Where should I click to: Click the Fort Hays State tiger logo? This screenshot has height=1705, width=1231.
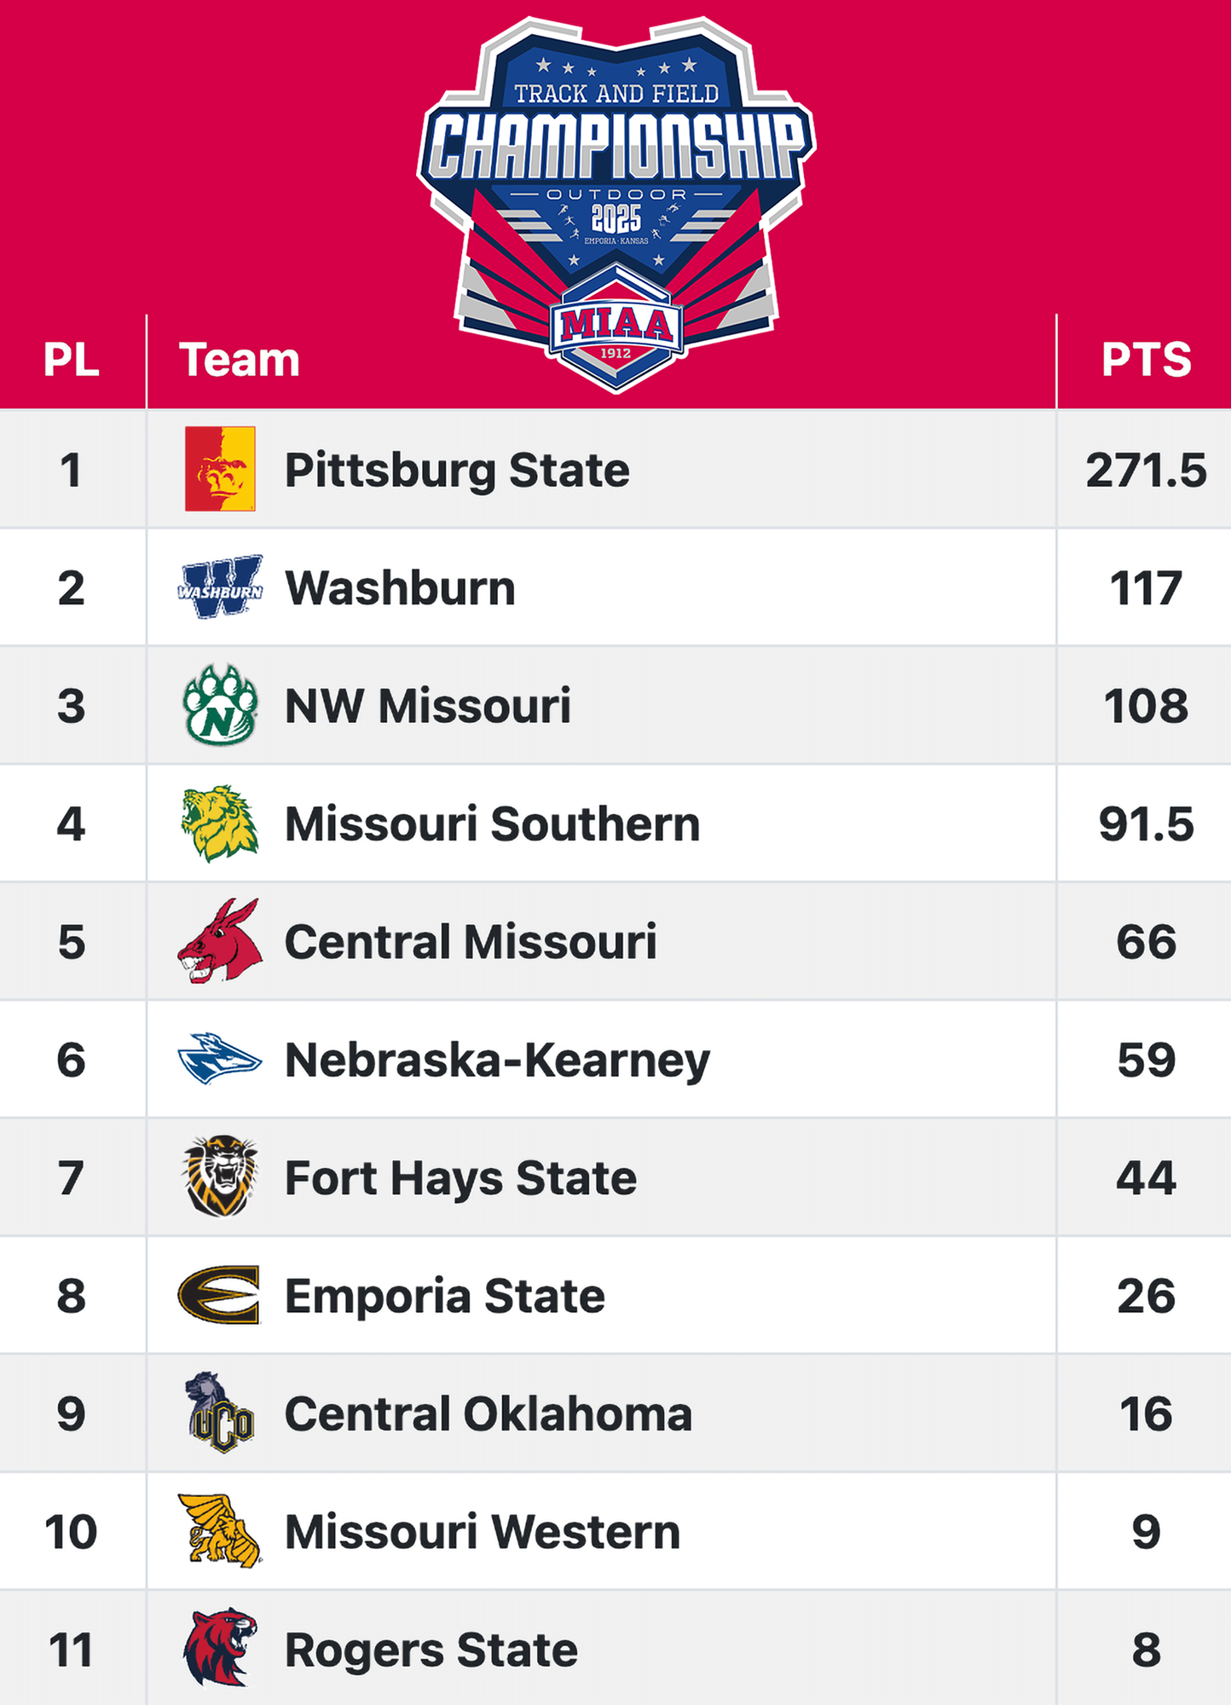(220, 1177)
